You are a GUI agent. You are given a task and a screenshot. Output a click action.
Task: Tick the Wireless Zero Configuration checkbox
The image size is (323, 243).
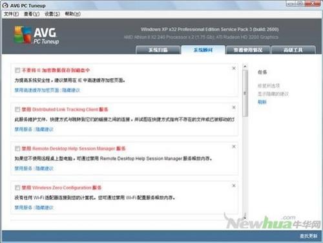(17, 187)
